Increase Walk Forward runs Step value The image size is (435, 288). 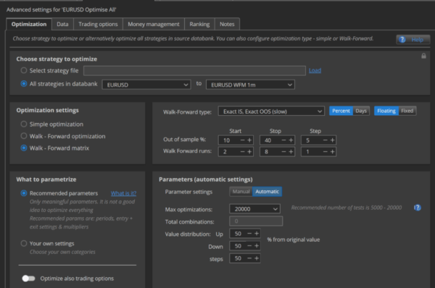pos(332,152)
